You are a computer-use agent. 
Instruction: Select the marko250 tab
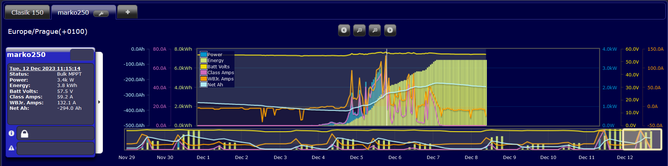click(73, 12)
